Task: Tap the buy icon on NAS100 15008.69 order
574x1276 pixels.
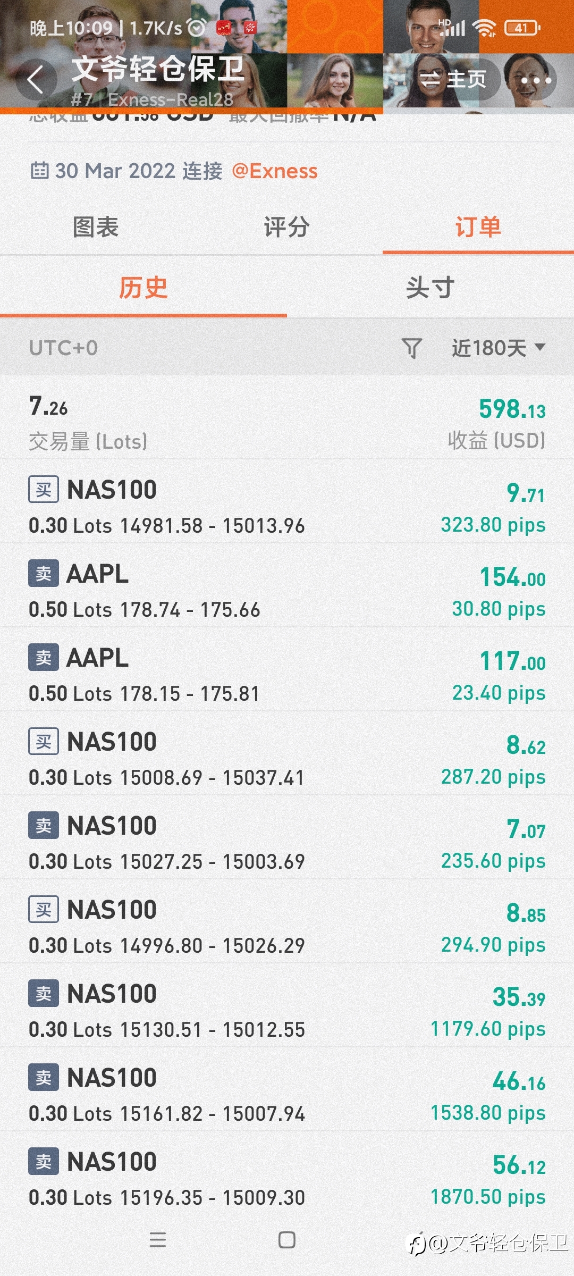Action: point(44,742)
